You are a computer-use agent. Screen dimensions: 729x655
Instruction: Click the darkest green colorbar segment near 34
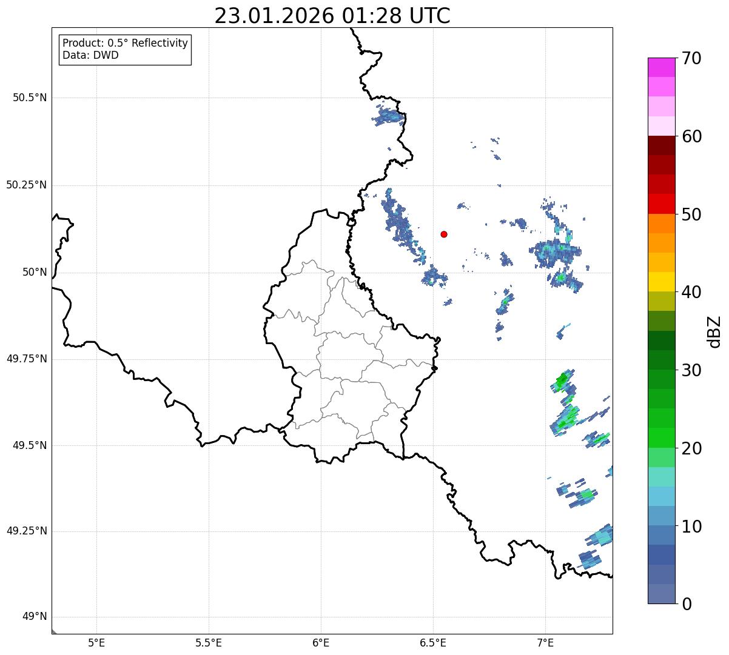661,341
